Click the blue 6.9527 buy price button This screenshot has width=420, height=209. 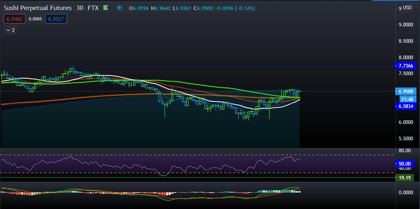pyautogui.click(x=56, y=19)
